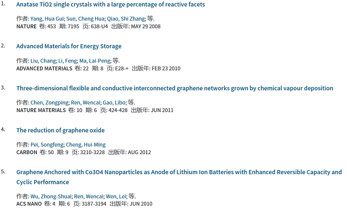Click author Chen, Zongping
This screenshot has width=347, height=208.
coord(49,102)
